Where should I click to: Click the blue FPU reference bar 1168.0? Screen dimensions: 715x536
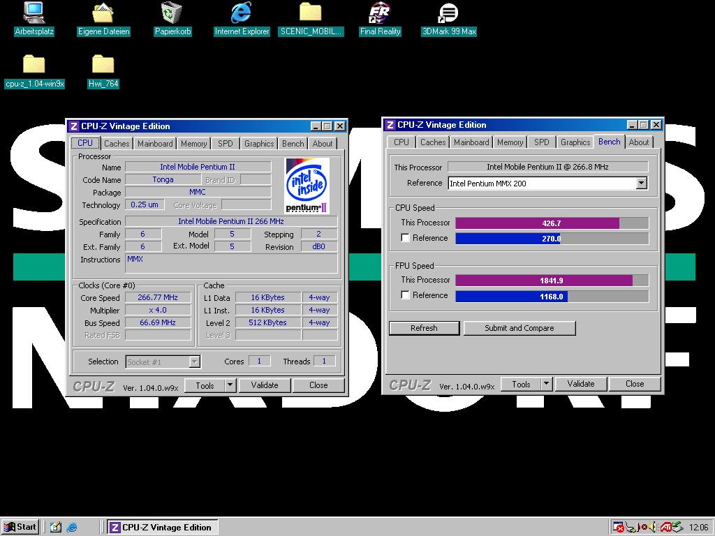tap(512, 296)
